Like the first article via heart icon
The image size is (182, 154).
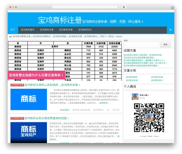113,110
